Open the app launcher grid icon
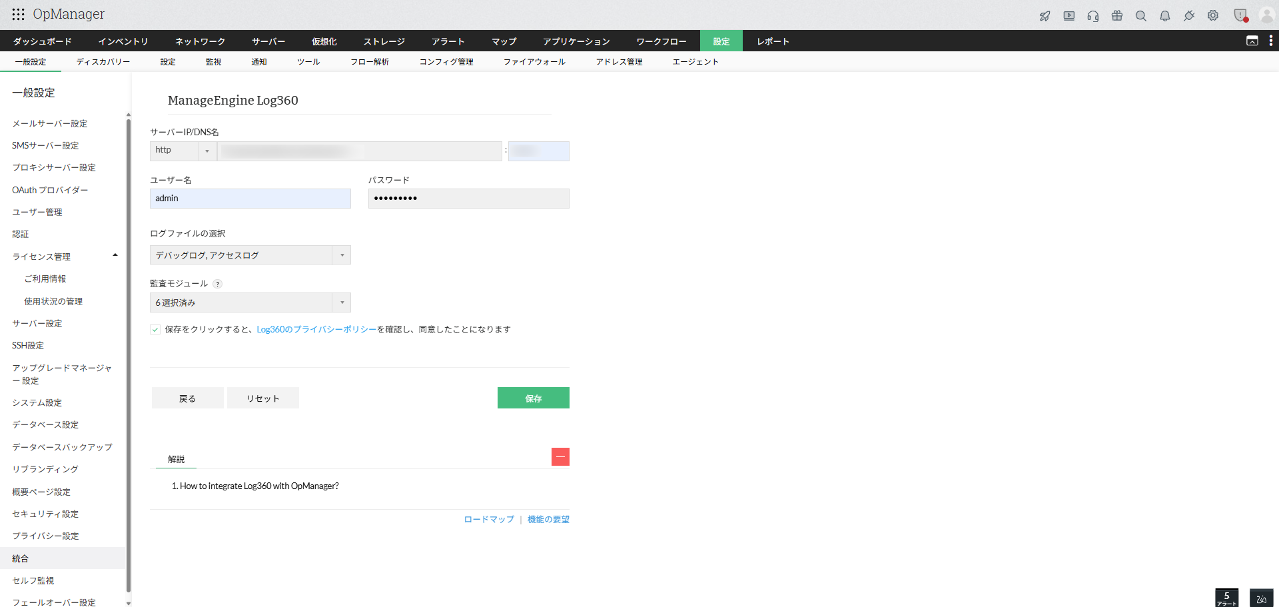The image size is (1279, 607). click(18, 14)
